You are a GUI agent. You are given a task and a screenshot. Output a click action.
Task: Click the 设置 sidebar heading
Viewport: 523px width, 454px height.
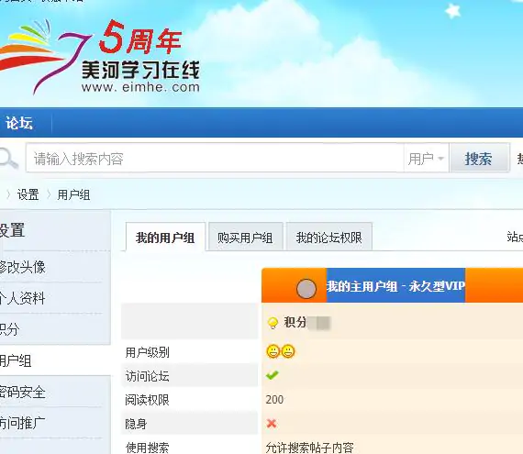pos(12,230)
